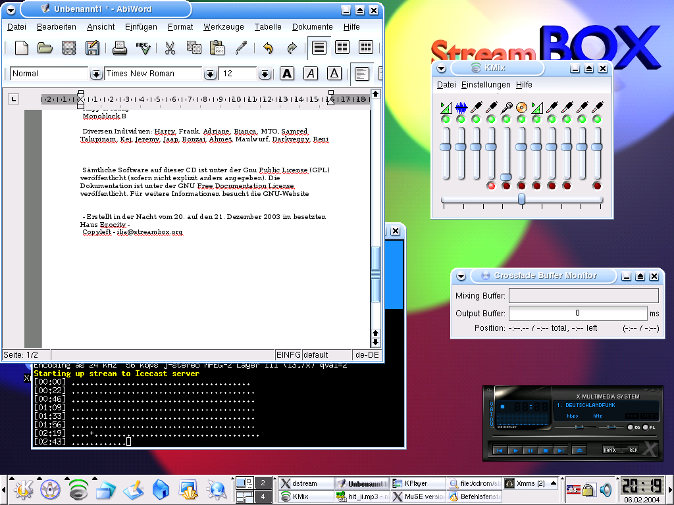Select the format painter brush icon
Image resolution: width=674 pixels, height=505 pixels.
pyautogui.click(x=241, y=47)
